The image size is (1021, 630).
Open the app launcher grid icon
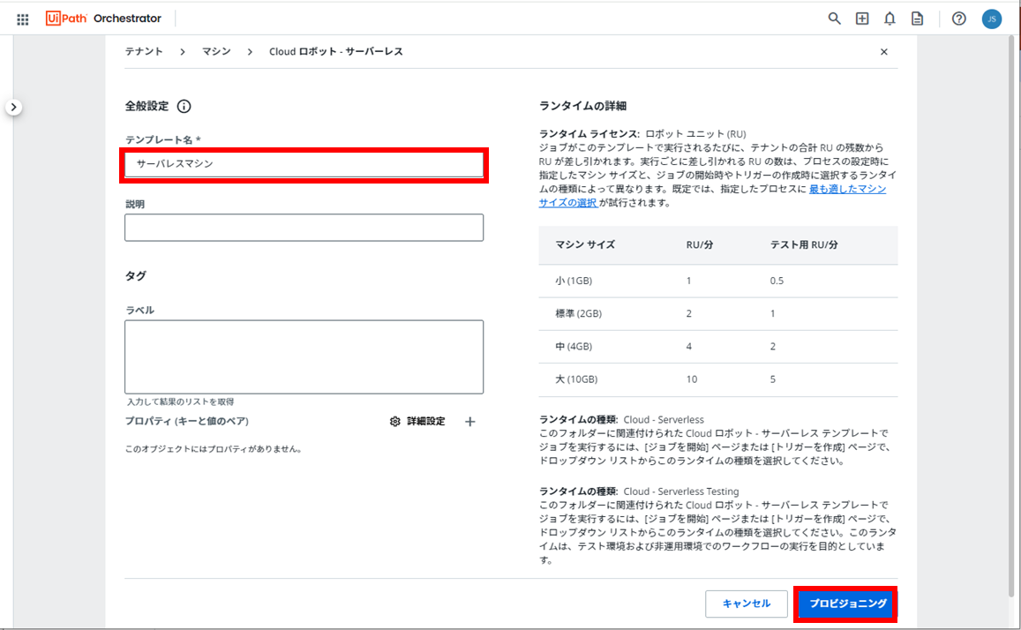click(23, 19)
